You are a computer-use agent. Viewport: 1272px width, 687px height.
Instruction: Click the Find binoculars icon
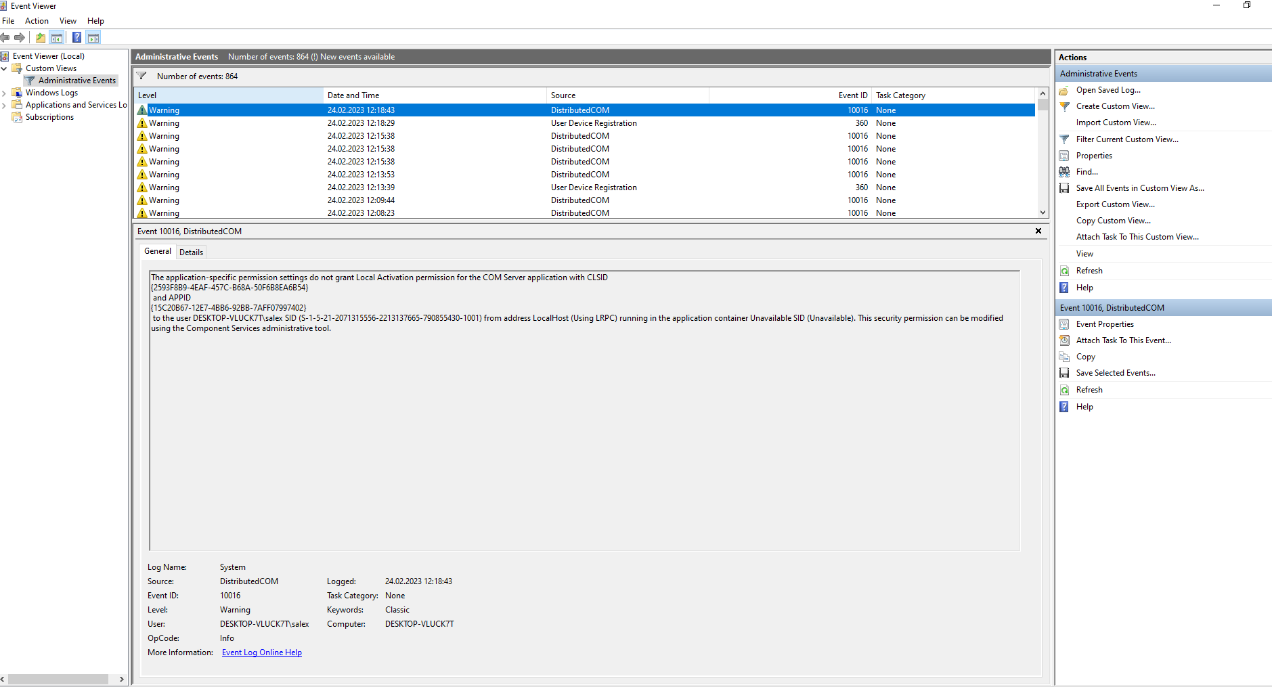(x=1064, y=172)
